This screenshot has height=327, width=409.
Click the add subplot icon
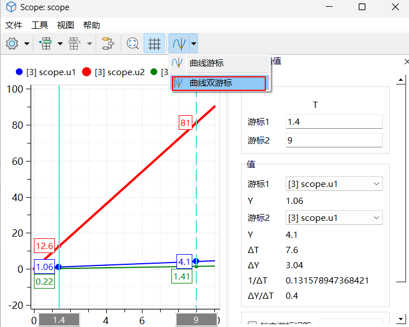click(45, 43)
